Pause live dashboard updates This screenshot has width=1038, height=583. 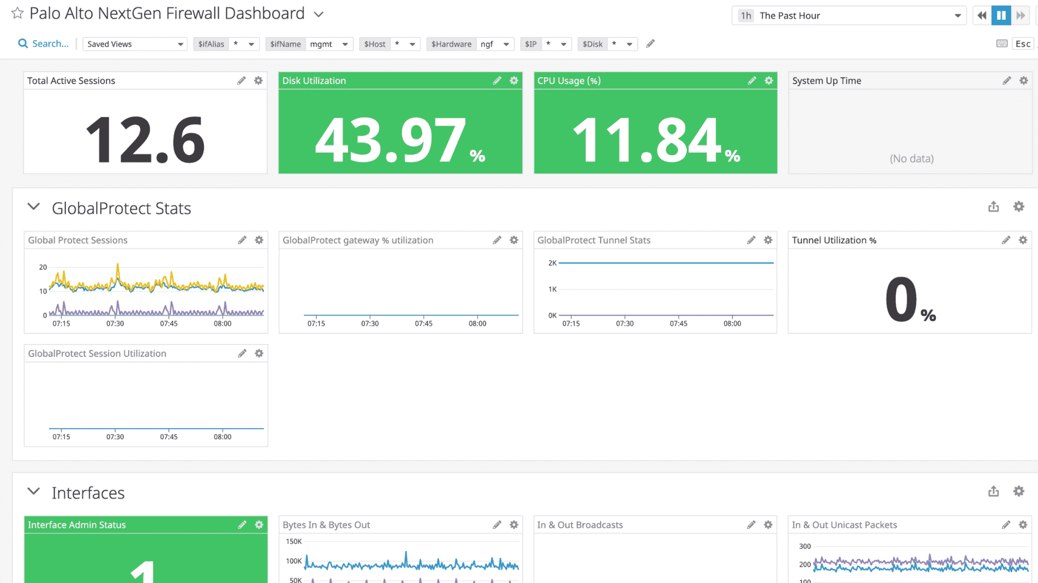click(x=1001, y=16)
